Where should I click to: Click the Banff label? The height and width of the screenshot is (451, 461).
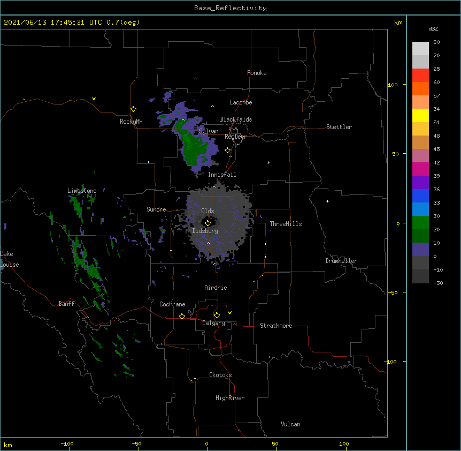(66, 304)
